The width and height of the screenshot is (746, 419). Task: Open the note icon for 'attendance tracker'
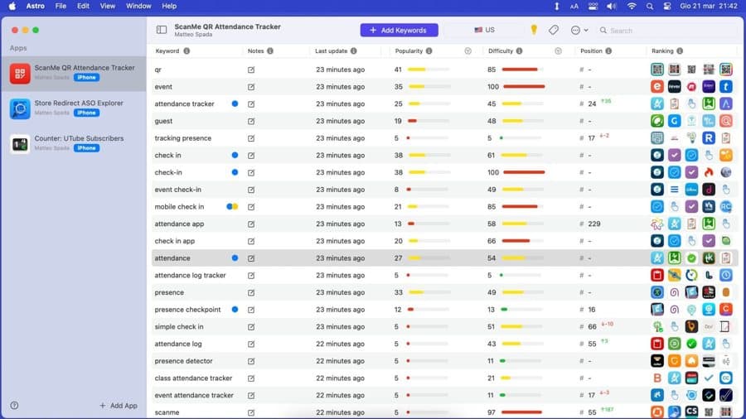coord(251,104)
